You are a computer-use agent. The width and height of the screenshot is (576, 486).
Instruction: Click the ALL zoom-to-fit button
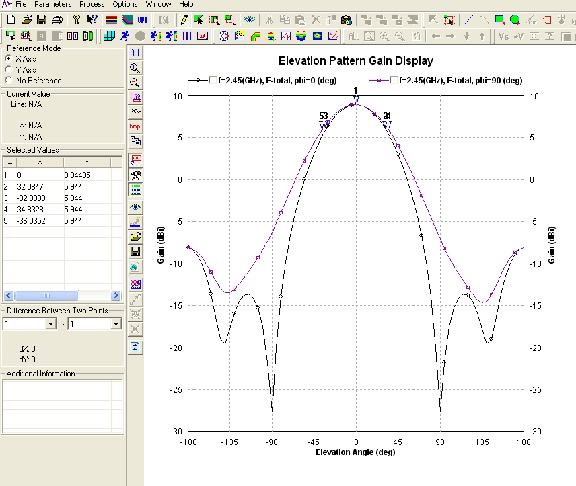[x=135, y=52]
